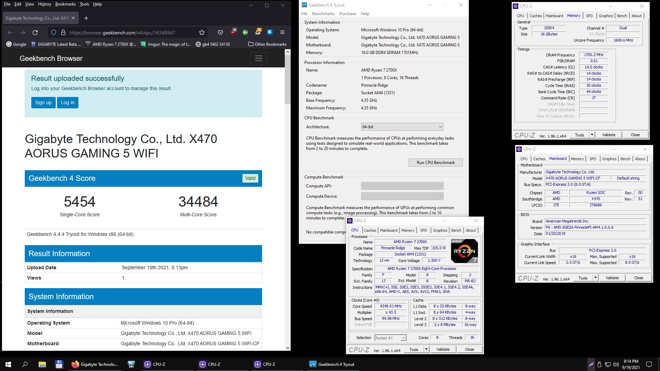The width and height of the screenshot is (660, 371).
Task: Switch to SPD tab in Memory CPU-Z window
Action: coord(589,16)
